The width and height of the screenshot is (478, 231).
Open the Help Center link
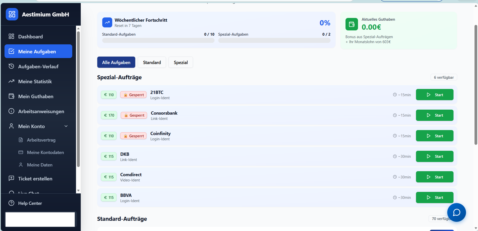tap(30, 203)
